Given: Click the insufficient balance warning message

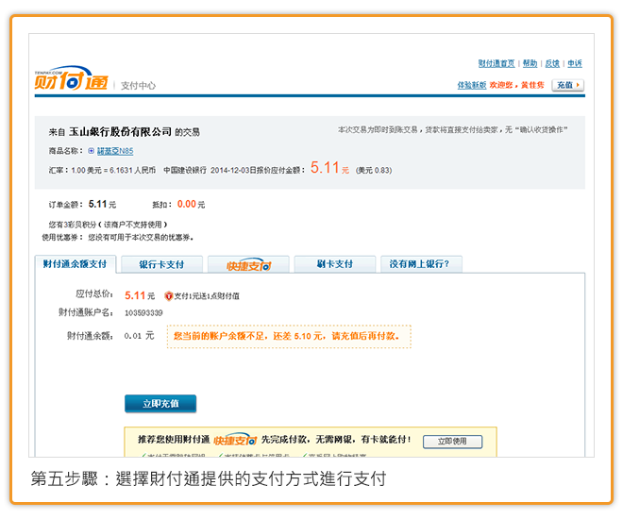Looking at the screenshot, I should click(x=289, y=336).
